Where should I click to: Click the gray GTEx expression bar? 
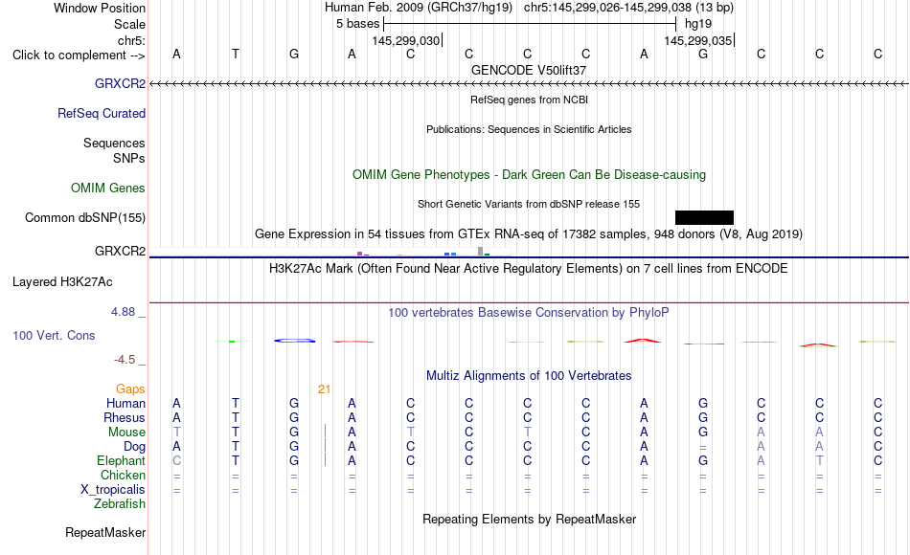(x=481, y=251)
